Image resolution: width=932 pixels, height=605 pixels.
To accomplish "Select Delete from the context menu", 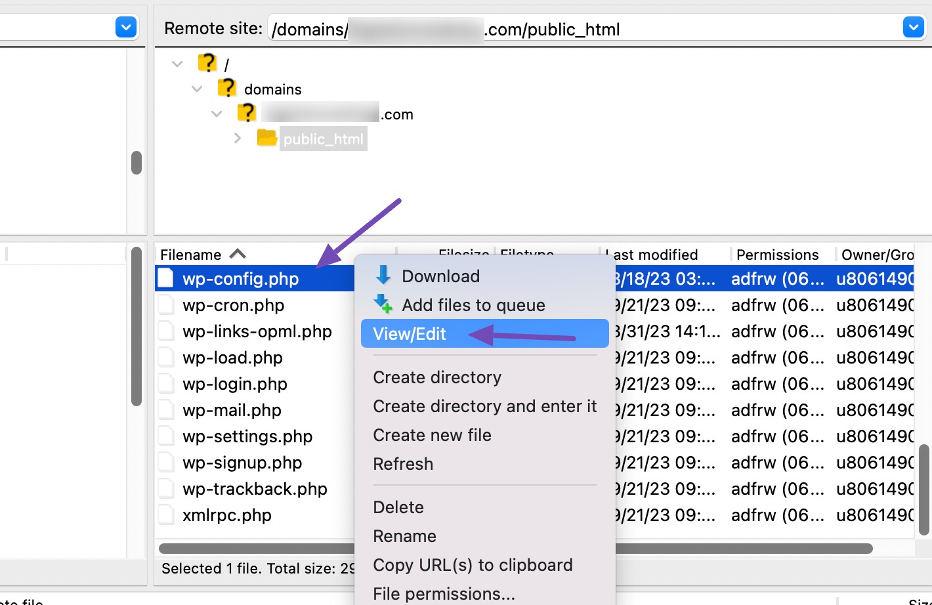I will point(398,507).
